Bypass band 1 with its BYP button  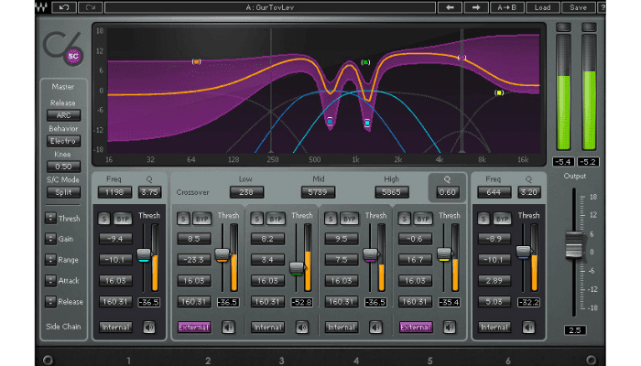(122, 219)
